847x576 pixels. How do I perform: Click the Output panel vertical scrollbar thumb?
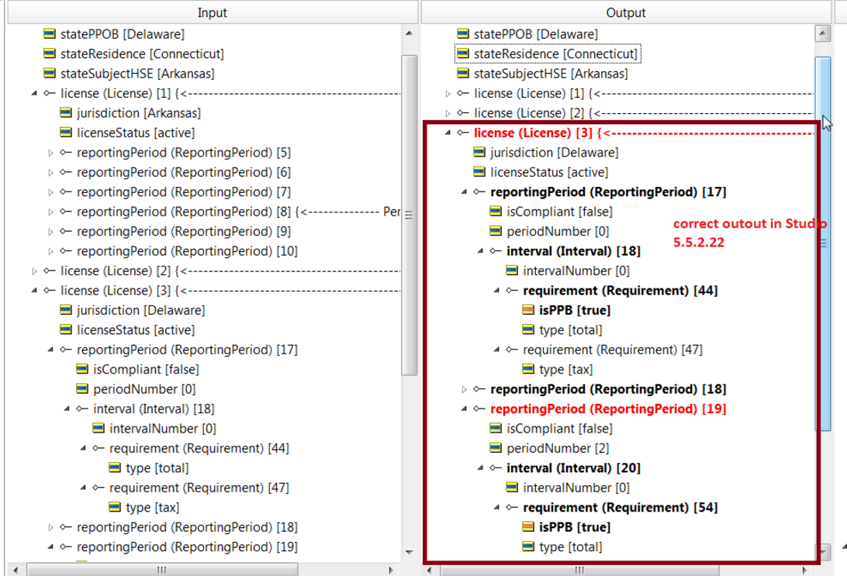point(823,243)
